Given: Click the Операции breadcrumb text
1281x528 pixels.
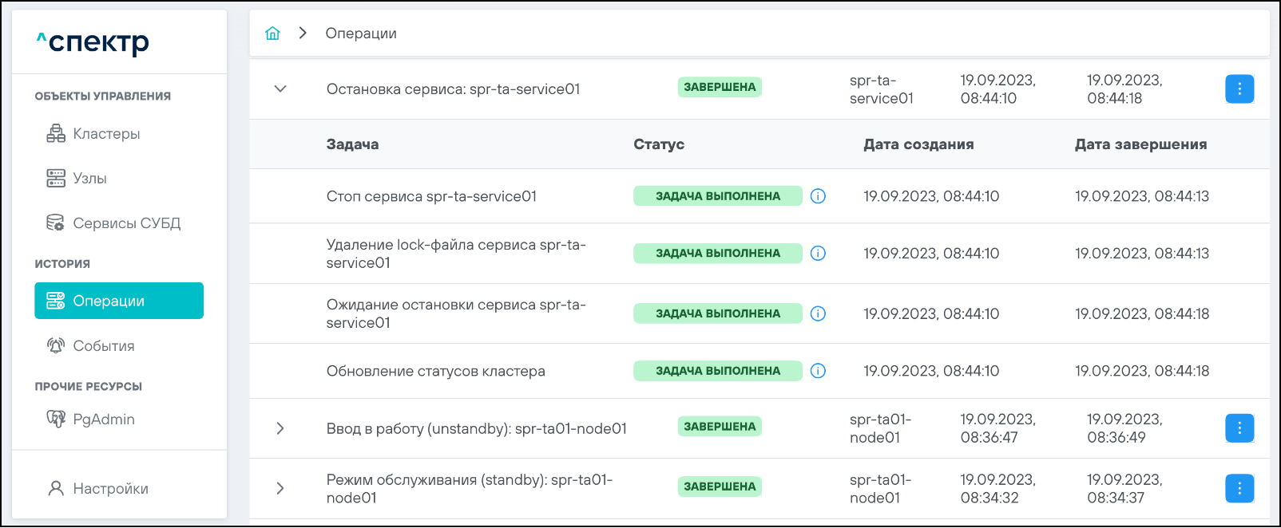Looking at the screenshot, I should 361,33.
